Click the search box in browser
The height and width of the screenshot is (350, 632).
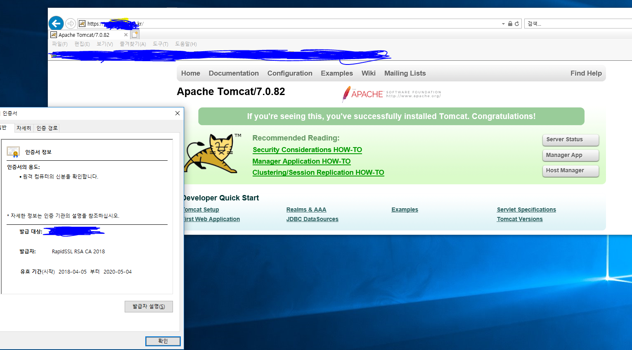click(578, 24)
